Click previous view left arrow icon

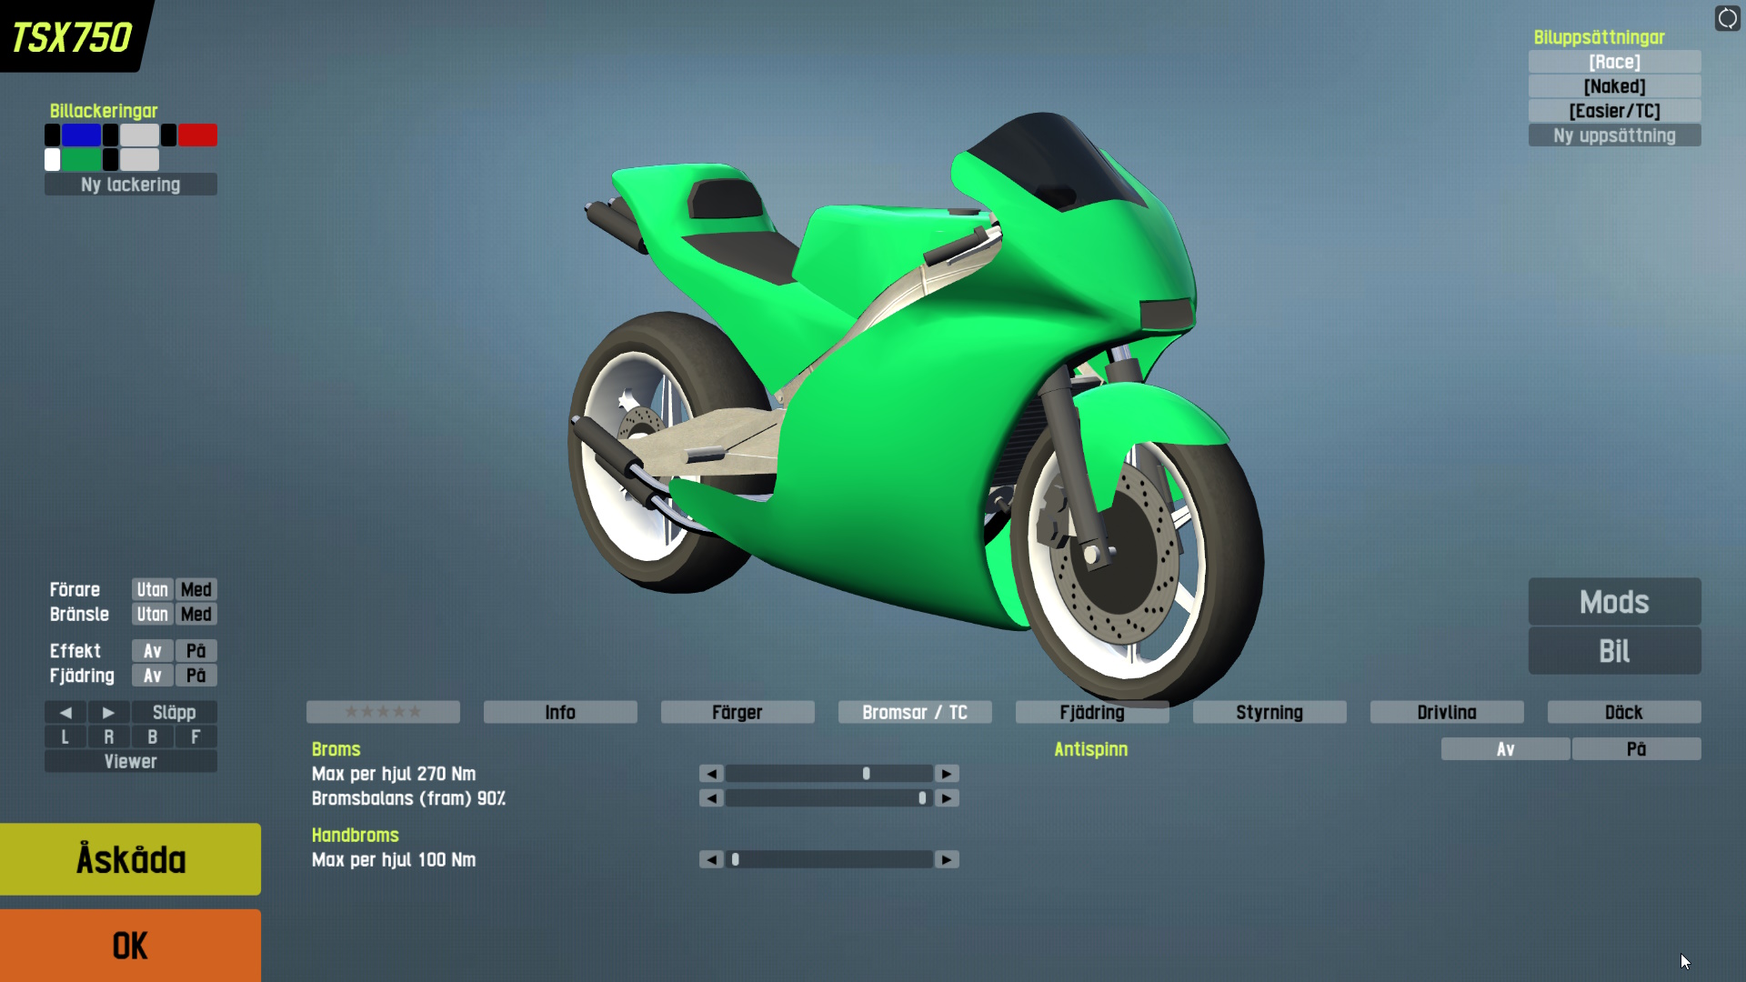(65, 712)
